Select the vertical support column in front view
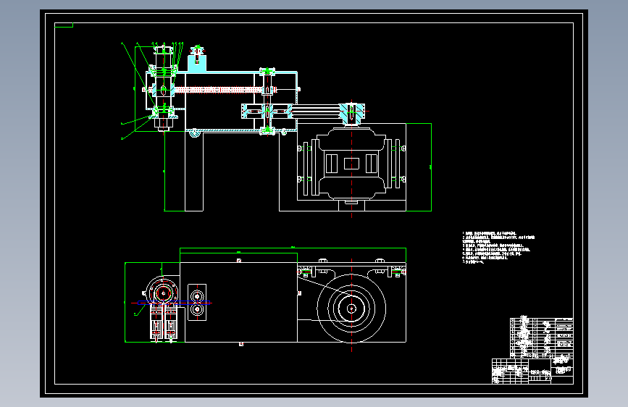628x407 pixels. click(x=194, y=171)
